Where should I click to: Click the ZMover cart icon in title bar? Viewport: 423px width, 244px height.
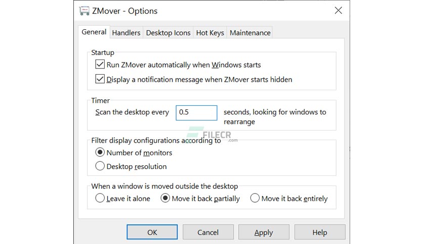coord(84,11)
